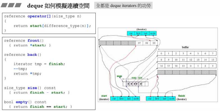The width and height of the screenshot is (220, 111).
Task: Click the "cur" cell of the finish iterator
Action: 150,99
